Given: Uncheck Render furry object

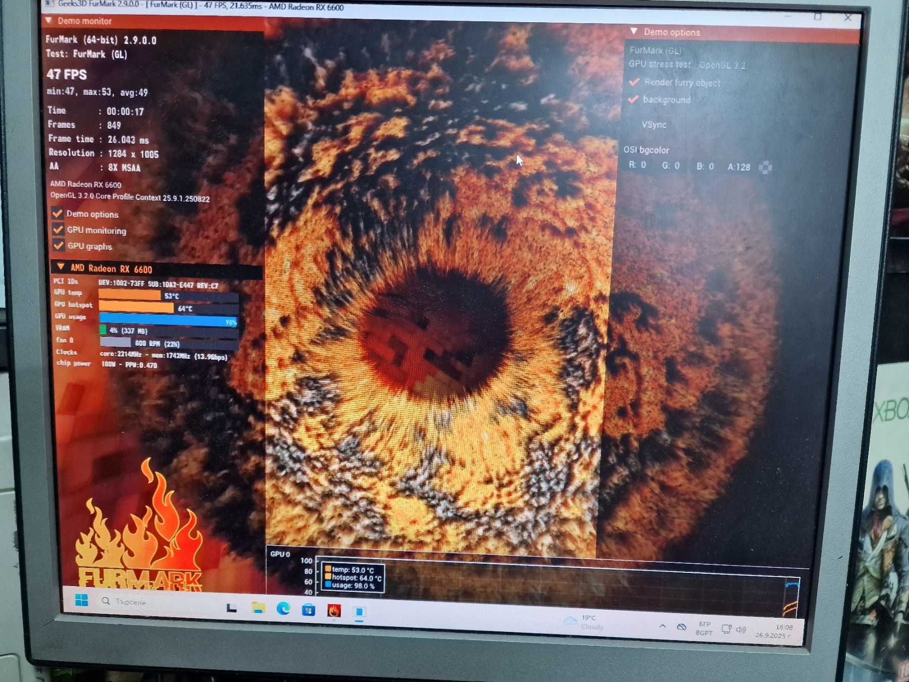Looking at the screenshot, I should (634, 82).
